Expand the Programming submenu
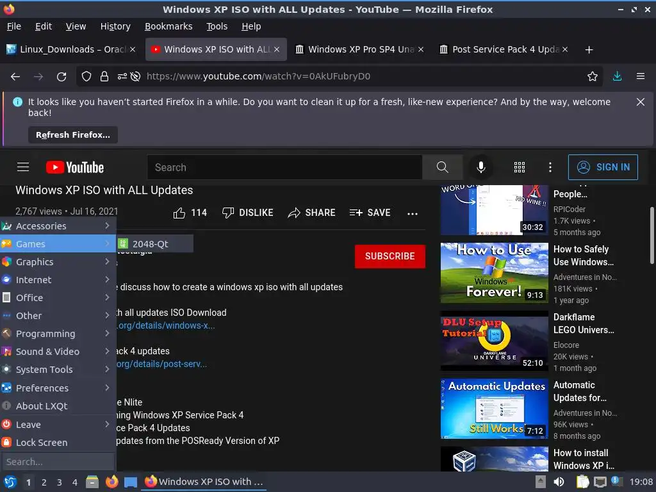The height and width of the screenshot is (492, 656). point(58,334)
